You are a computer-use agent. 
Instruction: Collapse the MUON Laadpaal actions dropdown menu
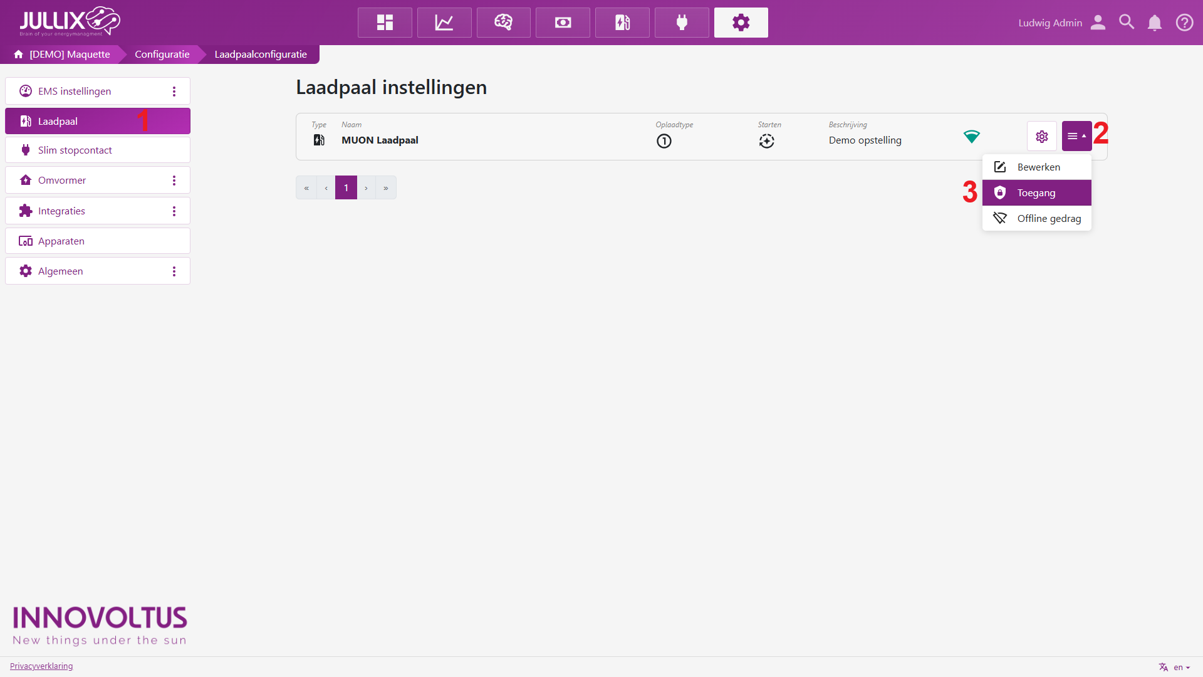tap(1076, 136)
